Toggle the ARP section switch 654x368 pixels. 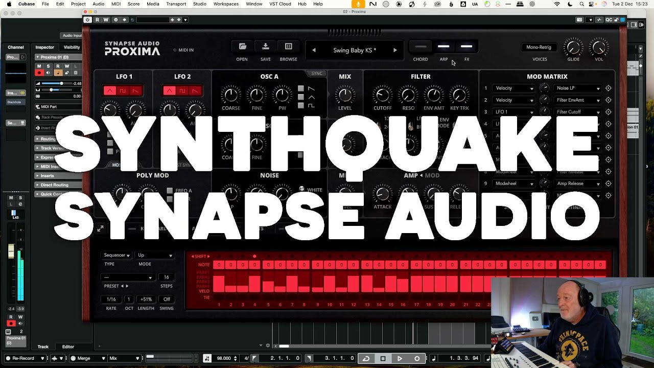click(x=443, y=47)
